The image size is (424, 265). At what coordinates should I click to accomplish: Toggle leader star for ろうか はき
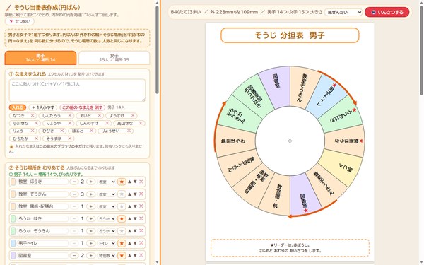(x=122, y=218)
